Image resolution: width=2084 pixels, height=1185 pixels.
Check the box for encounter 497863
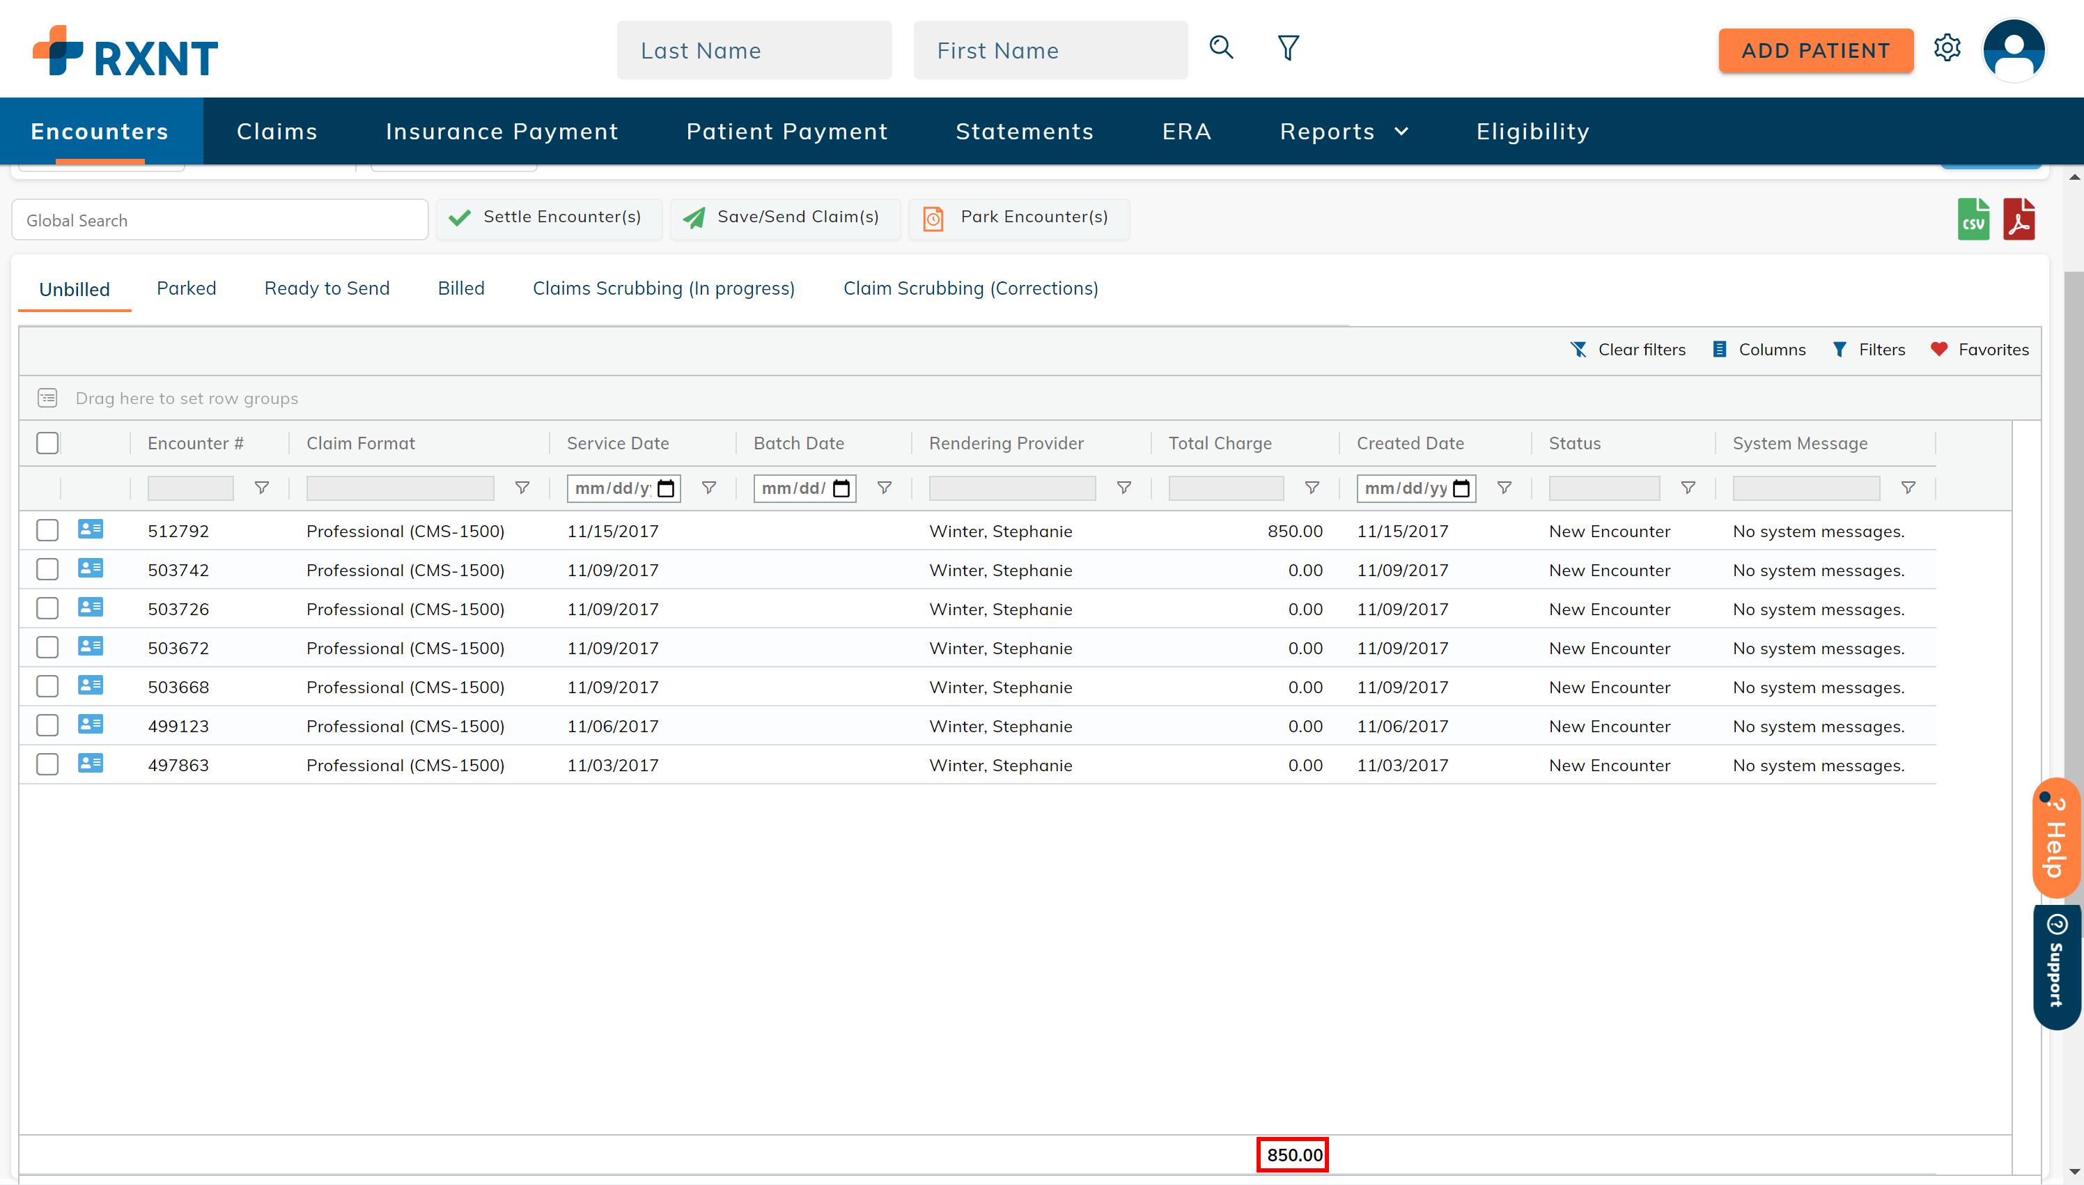pos(47,765)
